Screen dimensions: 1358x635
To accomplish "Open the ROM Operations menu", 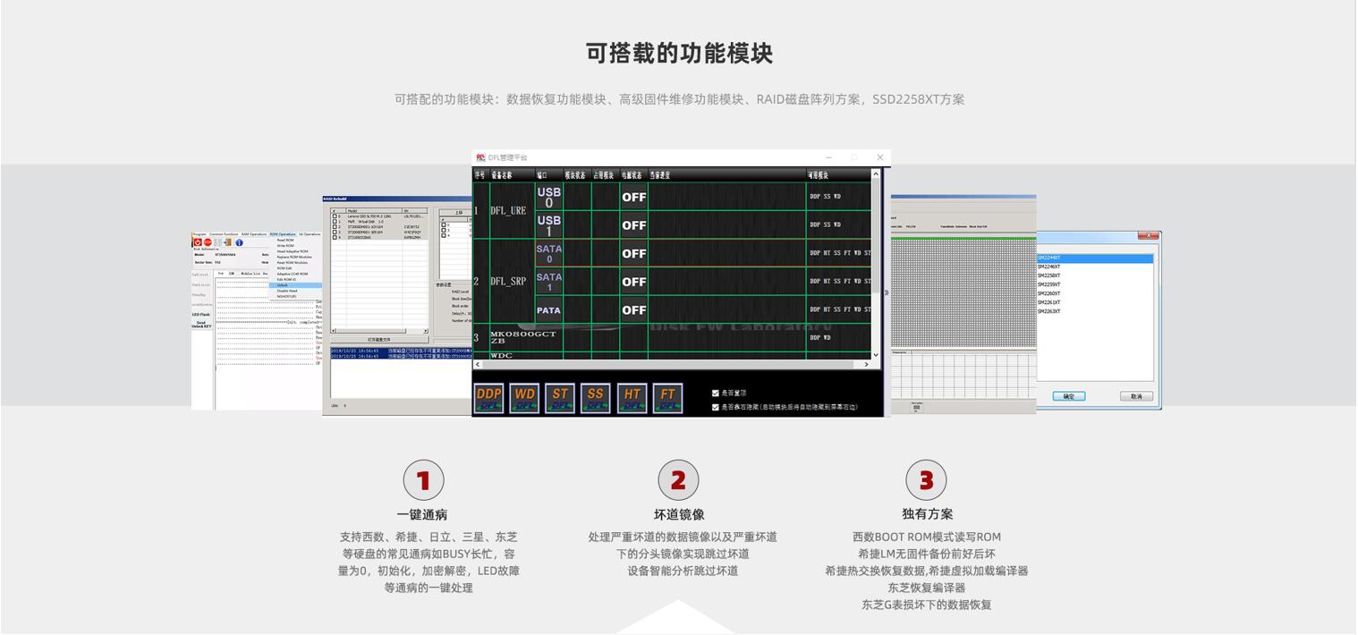I will point(283,234).
